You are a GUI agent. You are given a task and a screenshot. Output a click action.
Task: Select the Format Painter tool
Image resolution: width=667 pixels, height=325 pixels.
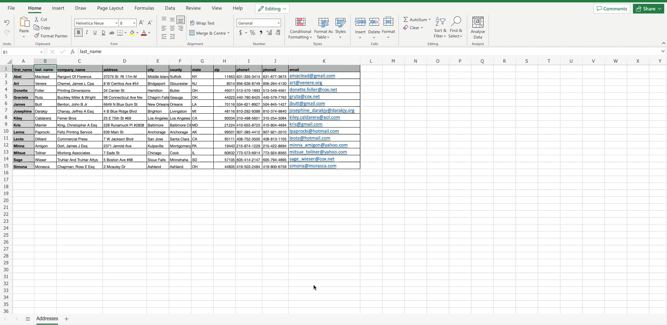pos(51,36)
